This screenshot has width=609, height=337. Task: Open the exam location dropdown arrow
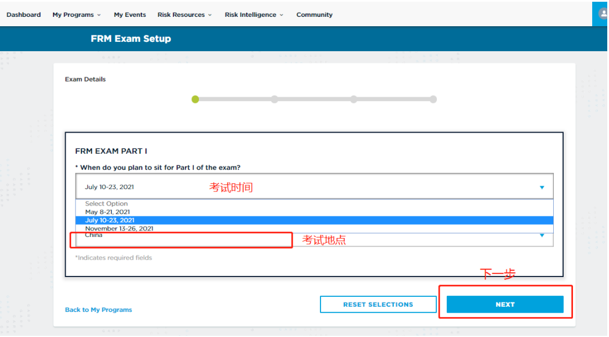tap(542, 236)
